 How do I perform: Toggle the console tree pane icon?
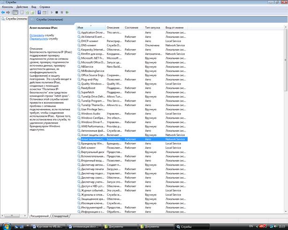coord(15,12)
